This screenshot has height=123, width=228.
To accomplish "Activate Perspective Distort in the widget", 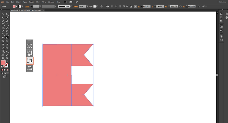I will pos(30,61).
